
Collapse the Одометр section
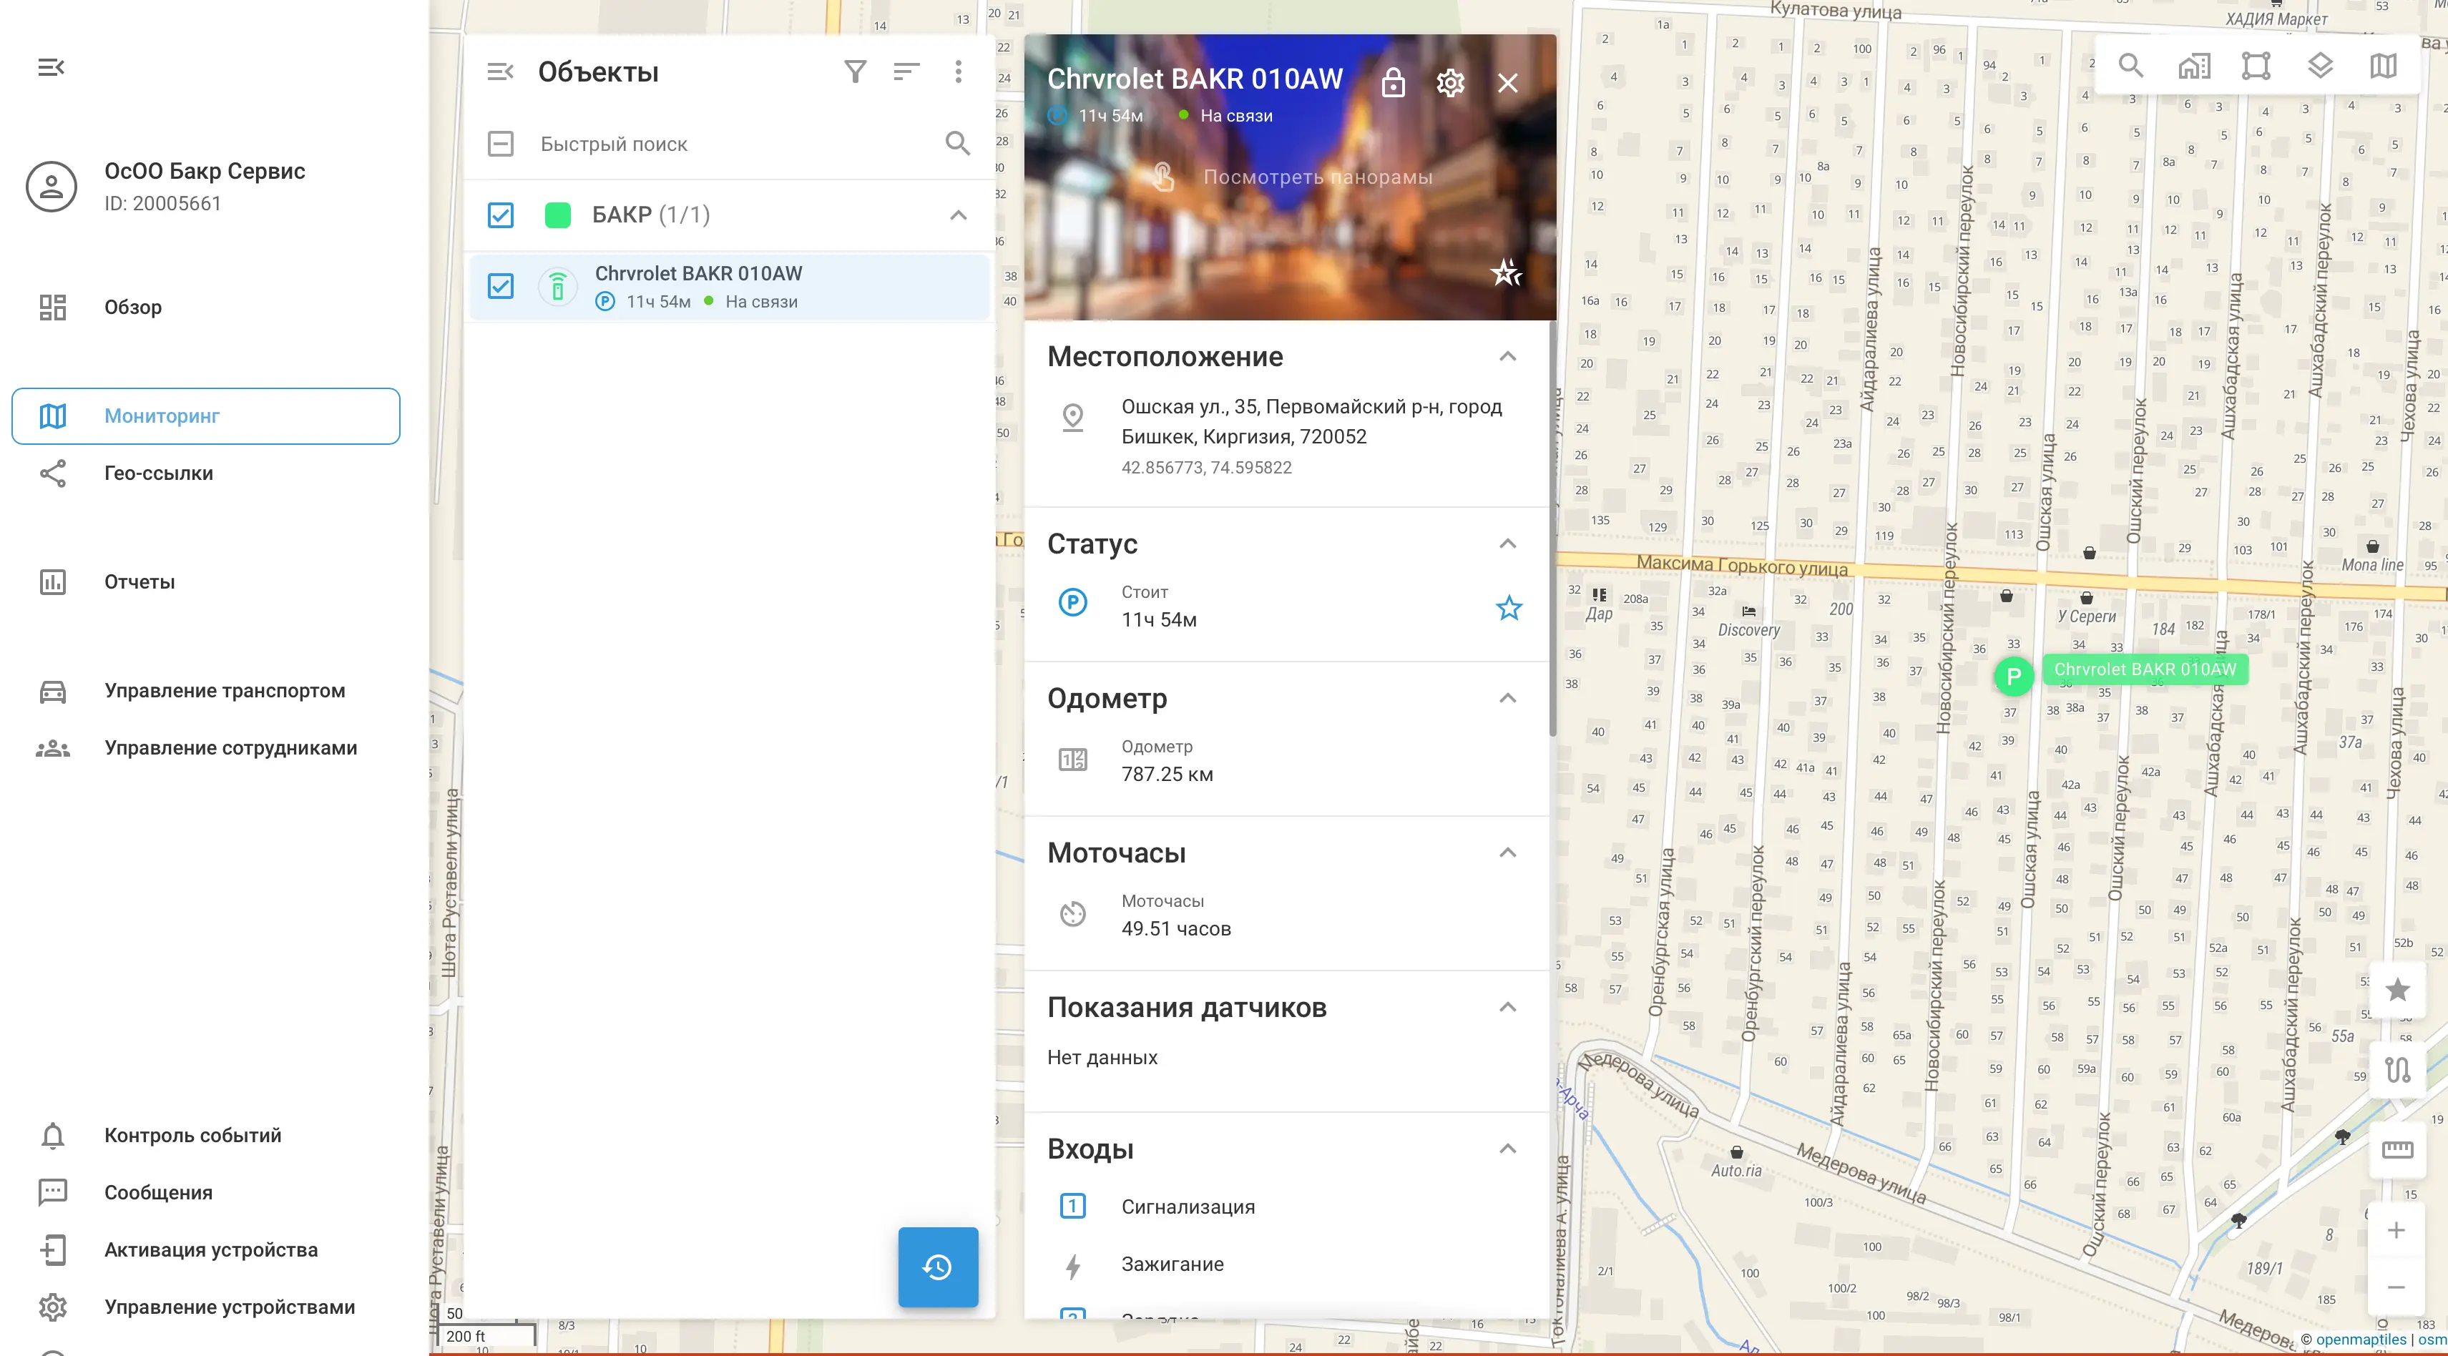coord(1507,699)
